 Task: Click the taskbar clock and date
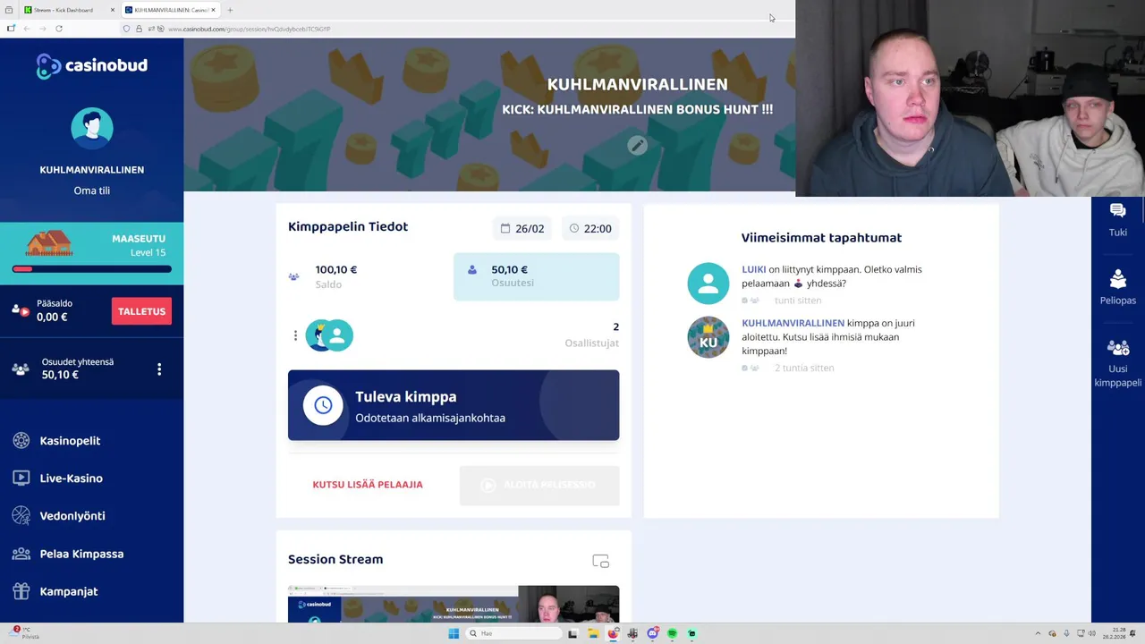[x=1115, y=633]
